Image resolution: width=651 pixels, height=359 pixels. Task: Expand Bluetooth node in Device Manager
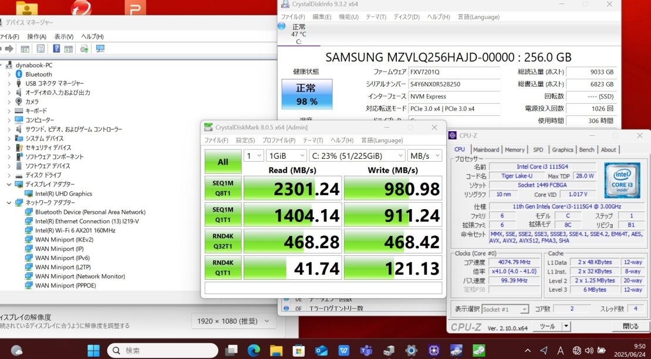pyautogui.click(x=9, y=74)
